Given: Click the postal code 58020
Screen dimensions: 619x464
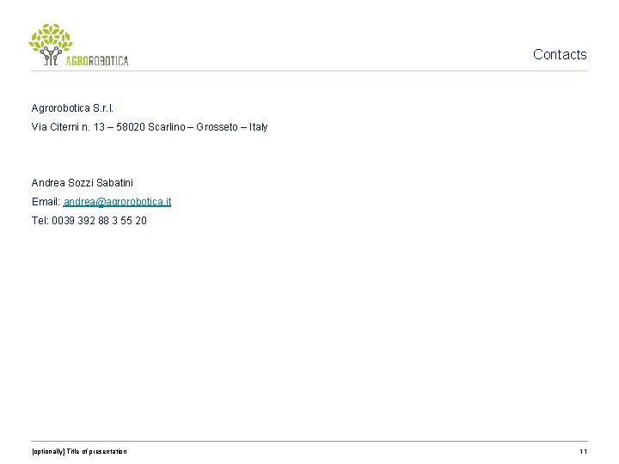Looking at the screenshot, I should (131, 127).
